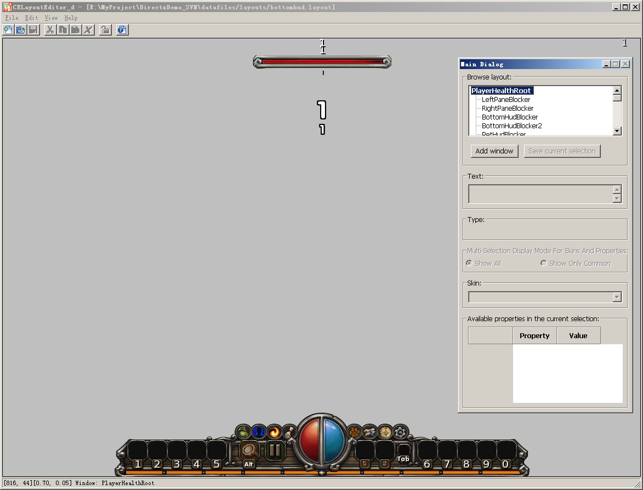Click the Save floppy disk icon

click(33, 30)
